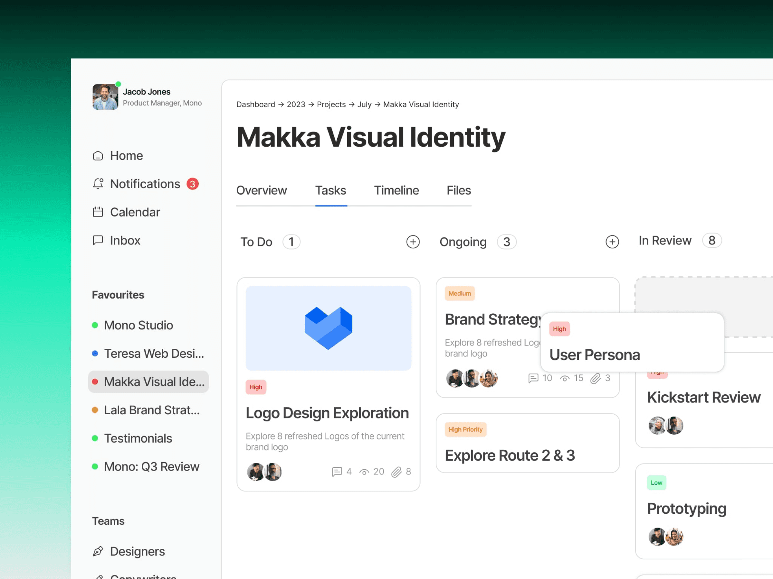This screenshot has height=579, width=773.
Task: Open the Explore Route 2 & 3 card
Action: (x=527, y=443)
